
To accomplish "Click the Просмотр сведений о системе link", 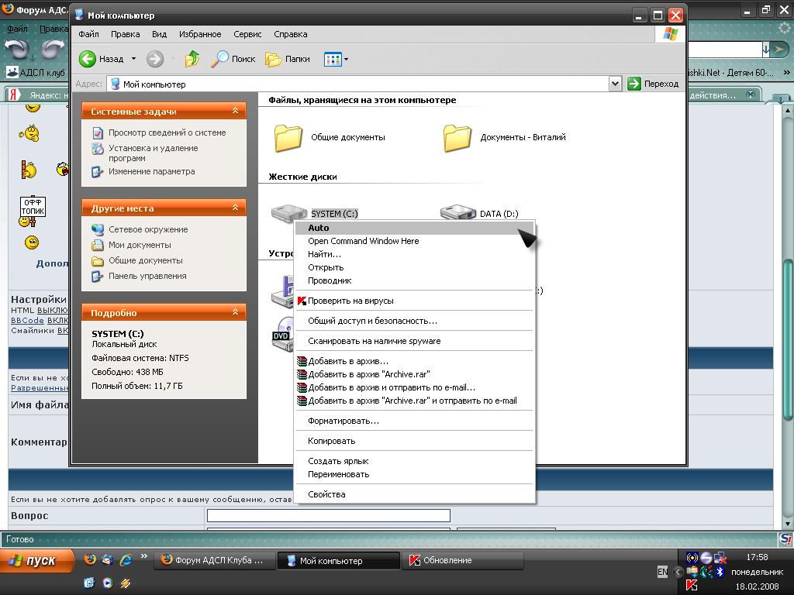I will [167, 132].
